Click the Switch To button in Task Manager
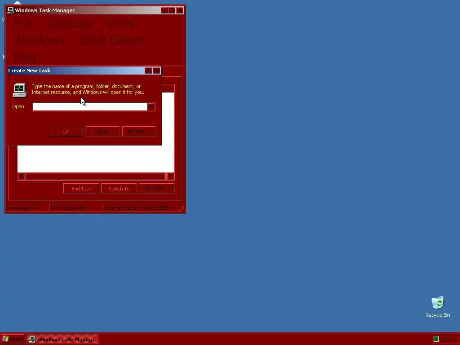 pyautogui.click(x=119, y=189)
